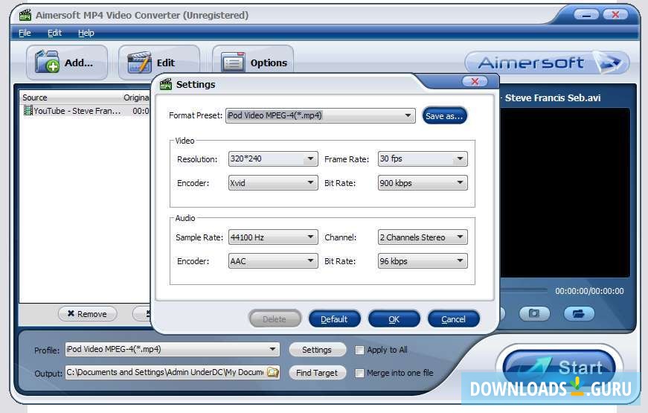
Task: Click the preview playback progress slider
Action: coord(524,291)
